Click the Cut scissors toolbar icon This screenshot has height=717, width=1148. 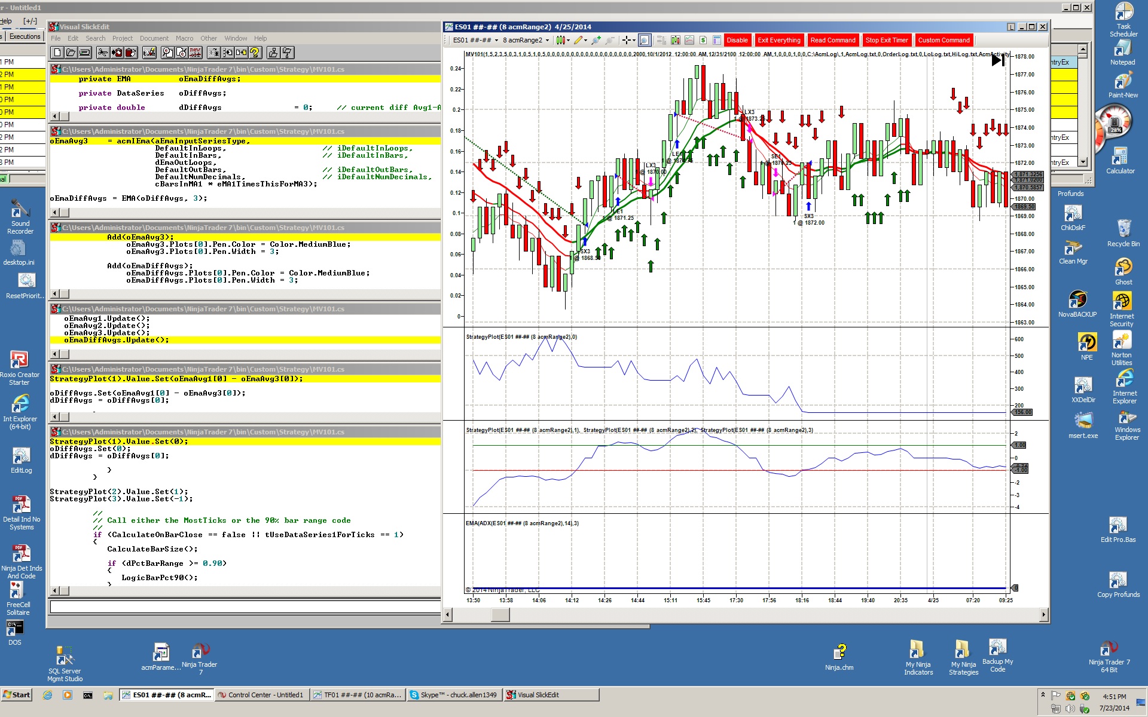pos(103,53)
